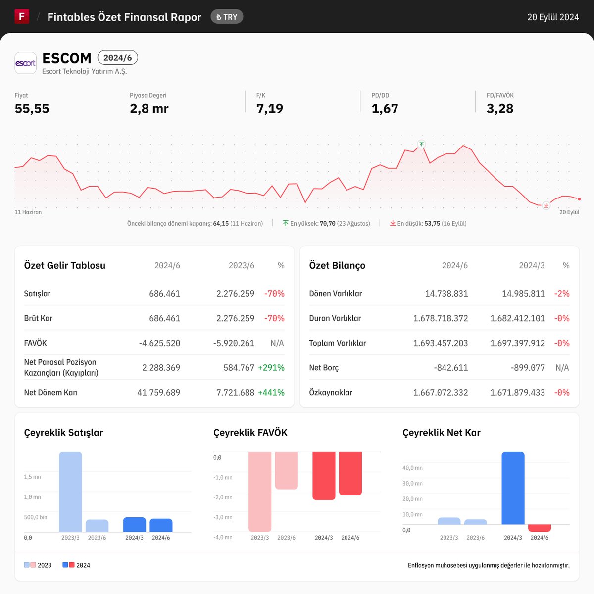
Task: Click the Net Borç value -842.611
Action: click(451, 368)
